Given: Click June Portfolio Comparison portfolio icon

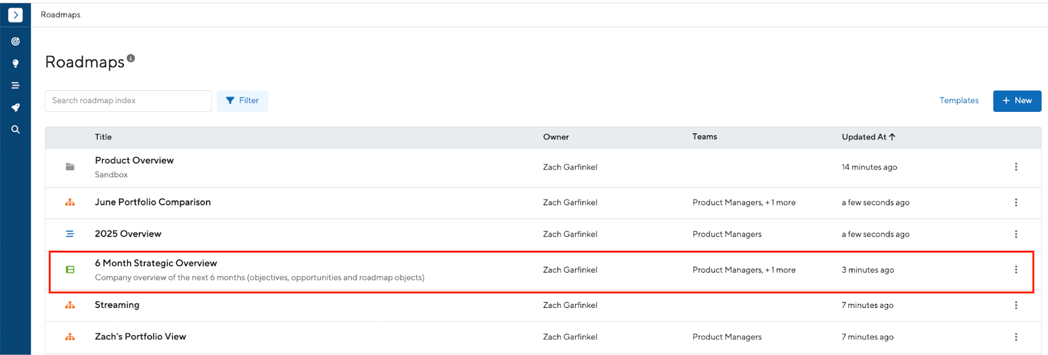Looking at the screenshot, I should pyautogui.click(x=70, y=203).
